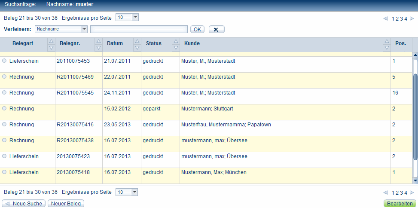
Task: Click the Bearbeiten button
Action: point(399,203)
